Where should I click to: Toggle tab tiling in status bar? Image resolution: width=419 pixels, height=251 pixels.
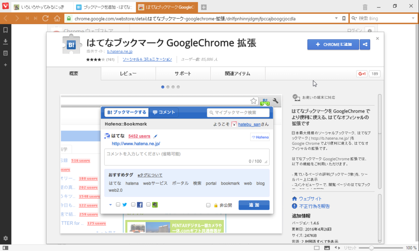point(317,248)
